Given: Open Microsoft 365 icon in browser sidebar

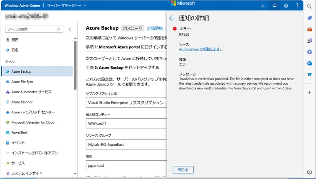Looking at the screenshot, I should point(309,52).
